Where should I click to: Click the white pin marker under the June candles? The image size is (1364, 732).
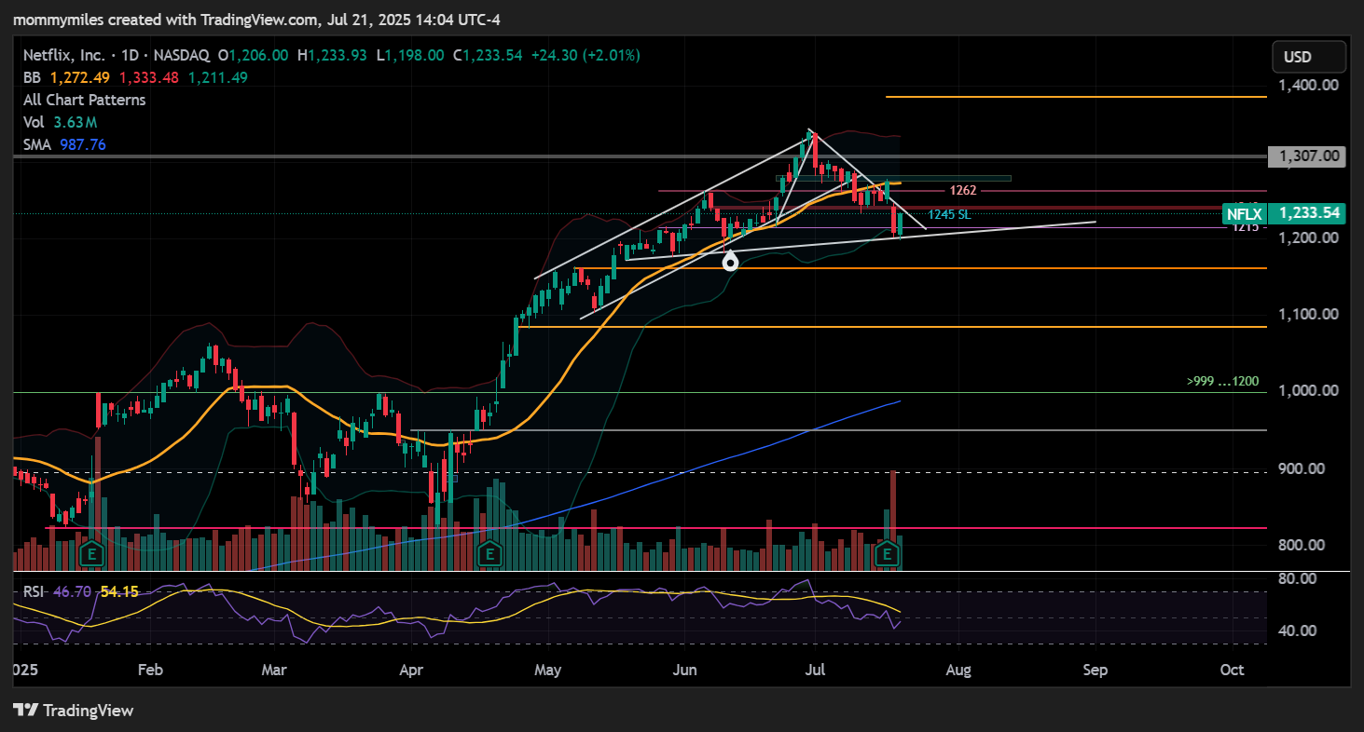730,262
